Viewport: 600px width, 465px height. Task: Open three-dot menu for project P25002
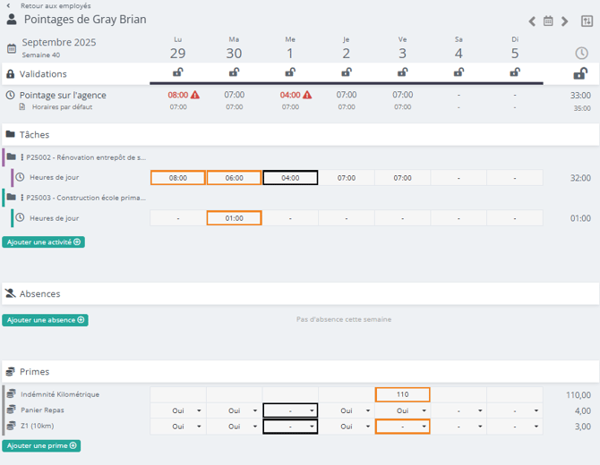coord(22,157)
